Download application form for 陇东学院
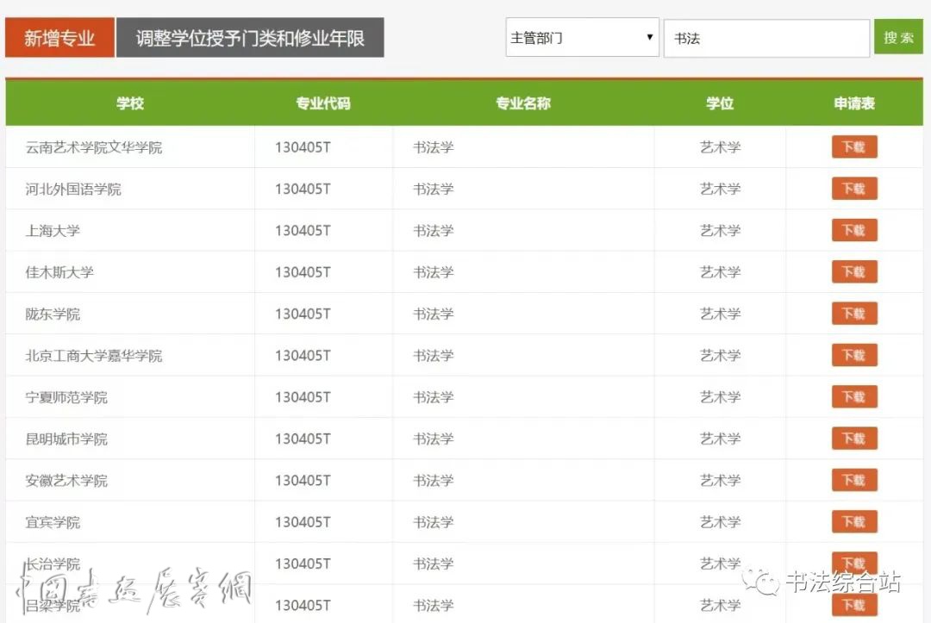The width and height of the screenshot is (931, 623). (853, 314)
